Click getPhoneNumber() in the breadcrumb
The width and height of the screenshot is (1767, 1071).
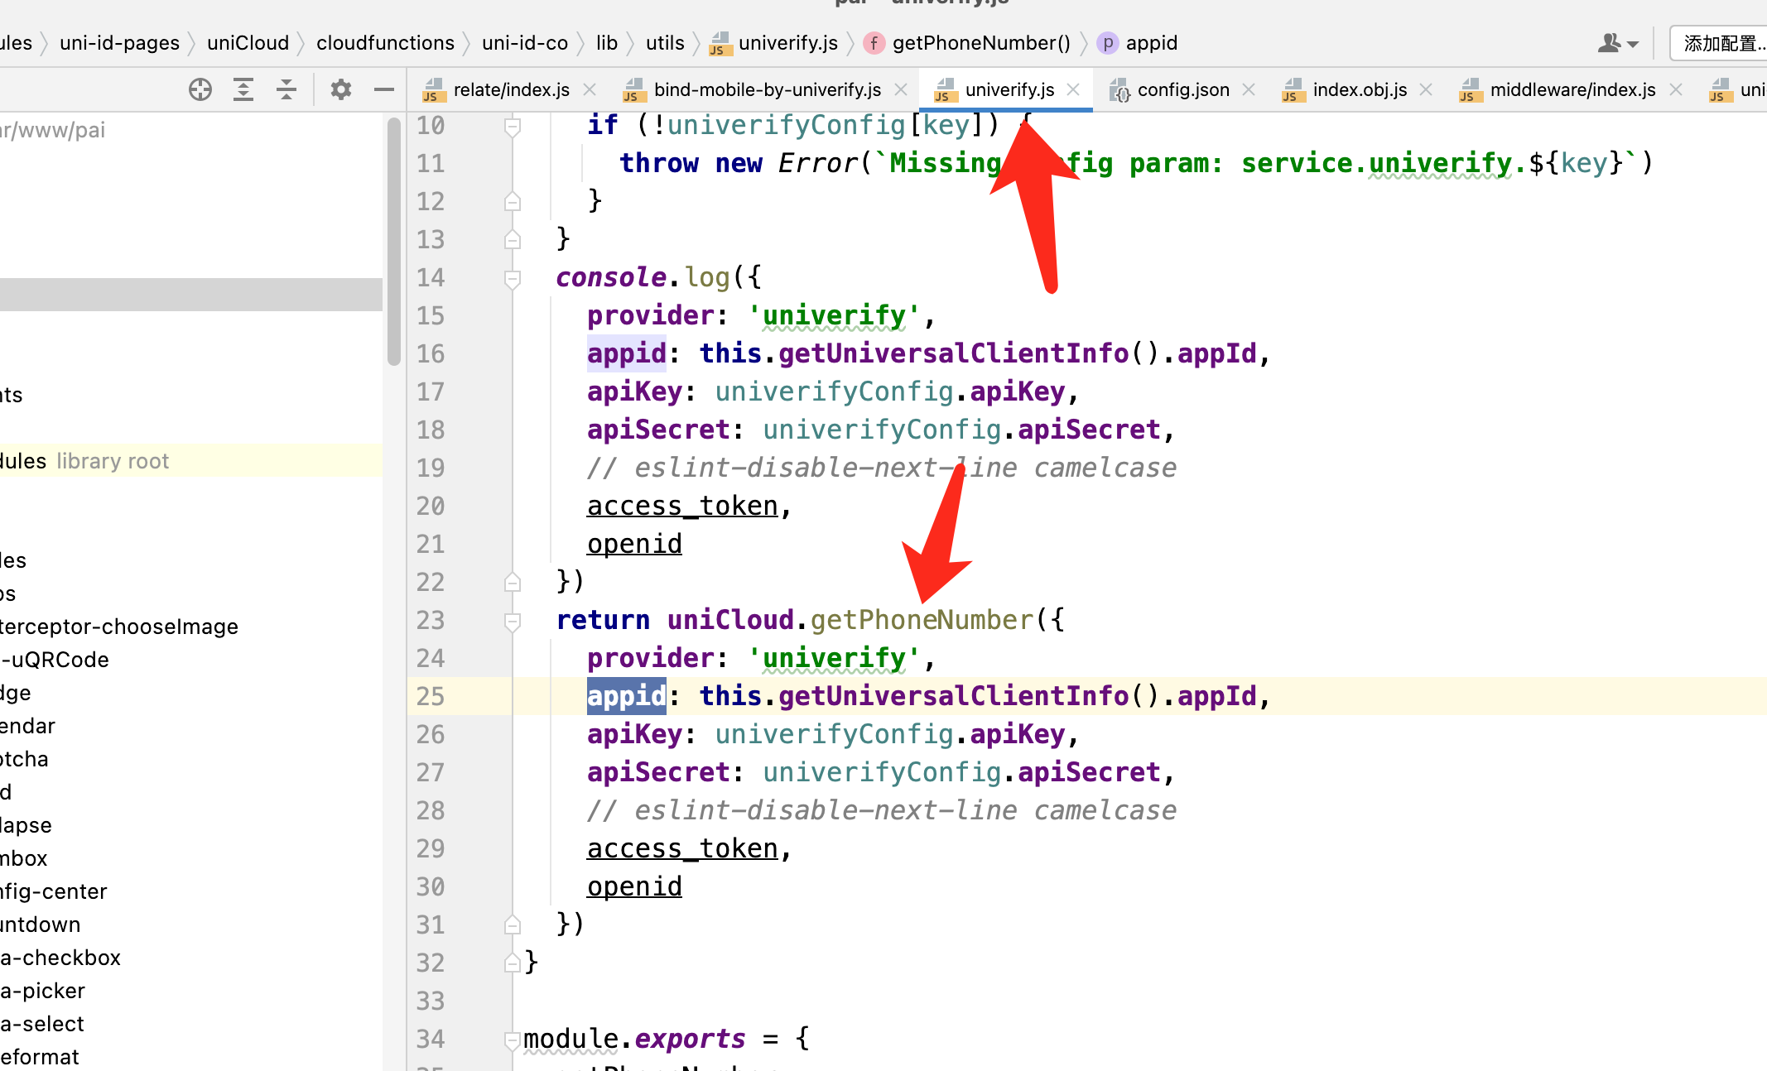[980, 43]
